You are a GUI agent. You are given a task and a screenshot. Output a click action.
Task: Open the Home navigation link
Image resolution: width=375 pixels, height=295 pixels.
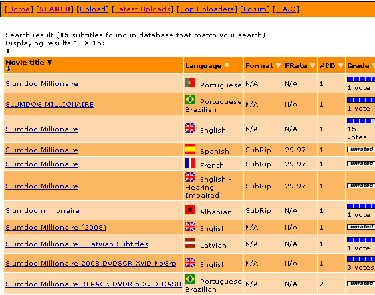point(19,9)
